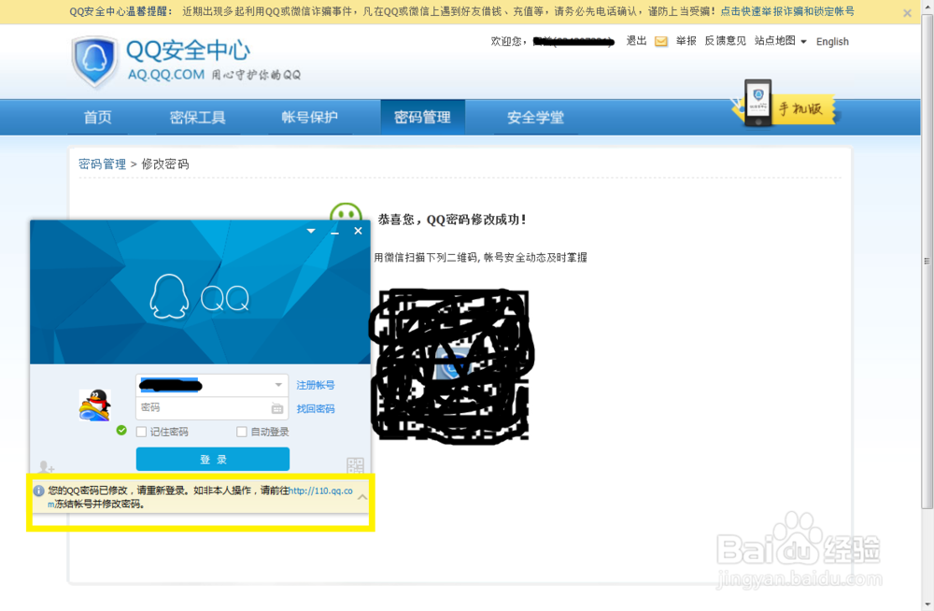
Task: Check the 记住密码 checkbox
Action: tap(141, 432)
